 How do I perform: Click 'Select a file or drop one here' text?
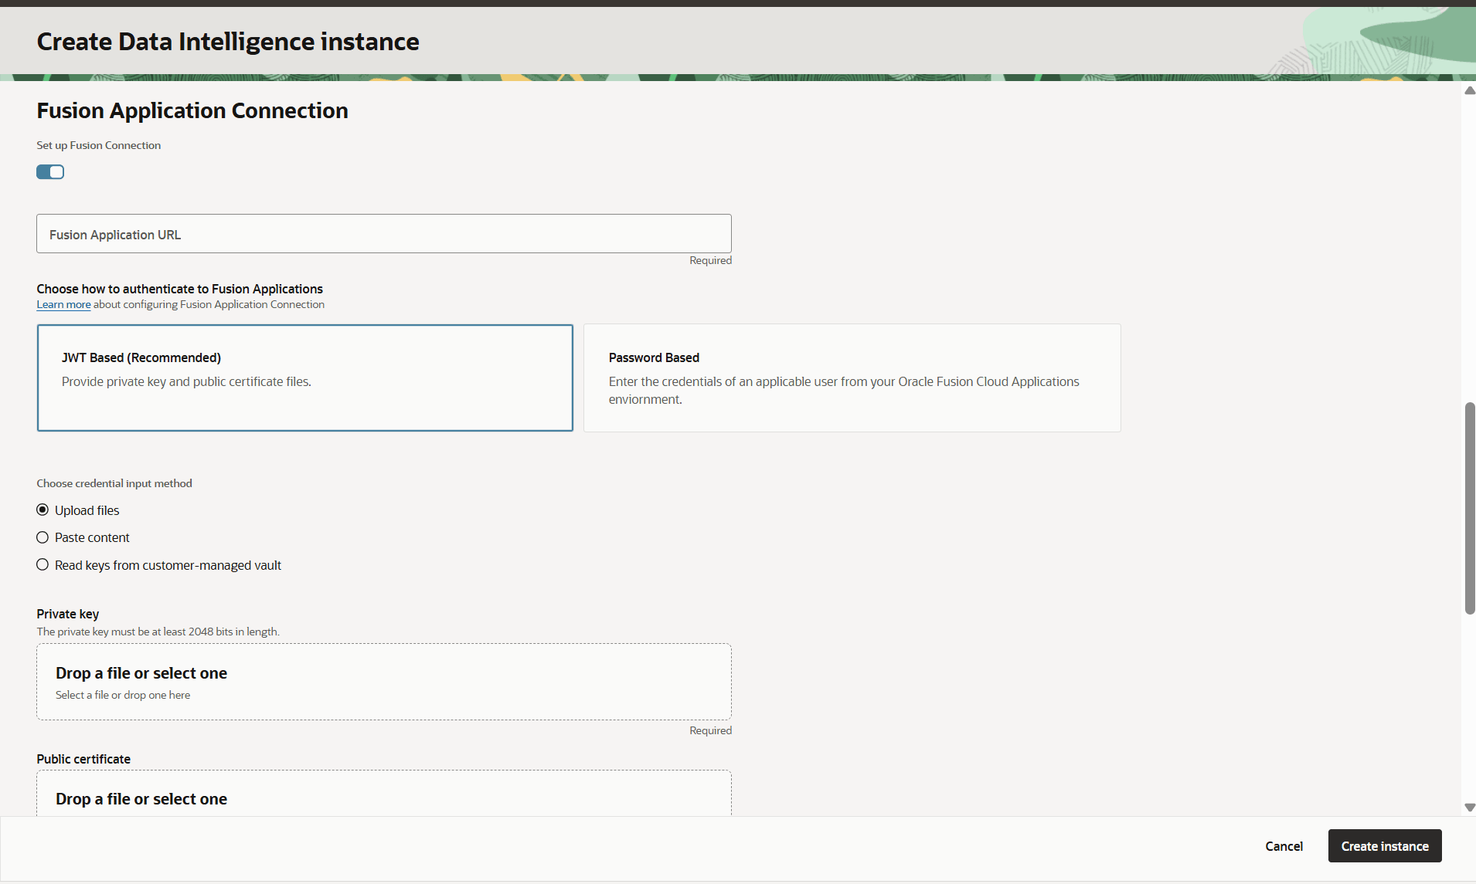122,694
